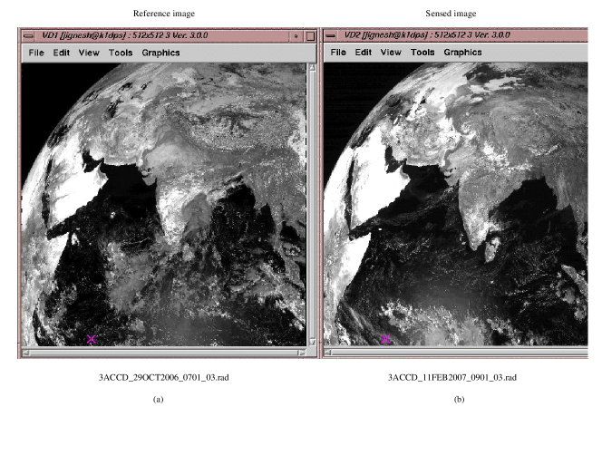Image resolution: width=602 pixels, height=465 pixels.
Task: Open the Graphics menu in VD1
Action: tap(160, 53)
